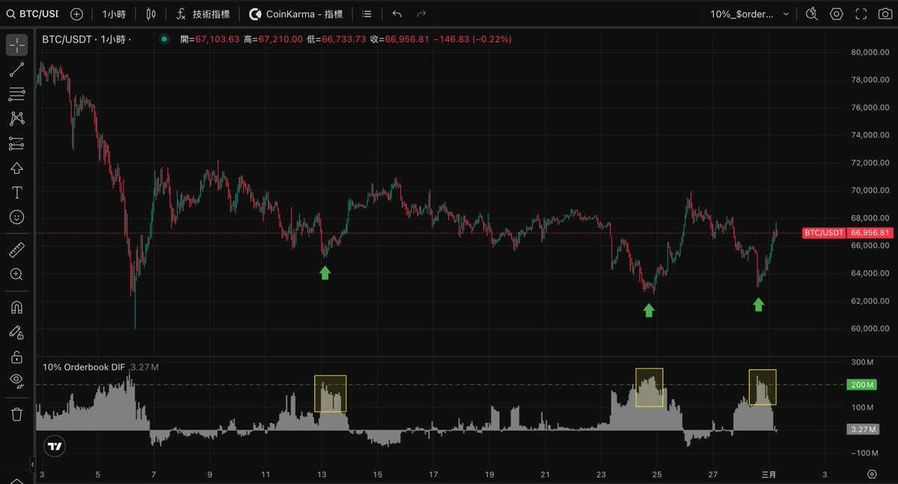Toggle lock all drawing tools
The image size is (898, 484).
(x=16, y=357)
